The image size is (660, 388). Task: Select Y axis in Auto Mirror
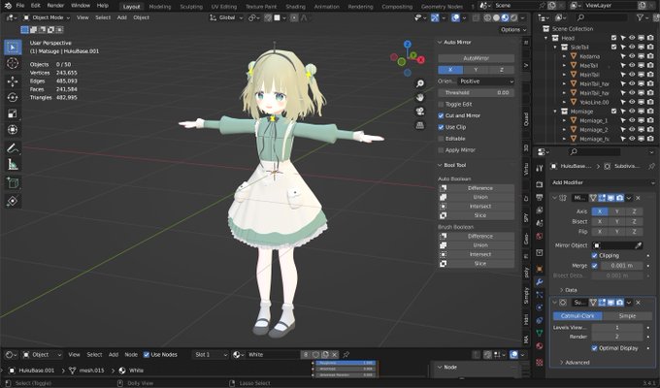(476, 70)
